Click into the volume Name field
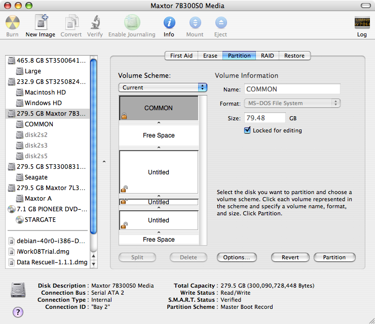This screenshot has height=324, width=375. pos(292,89)
